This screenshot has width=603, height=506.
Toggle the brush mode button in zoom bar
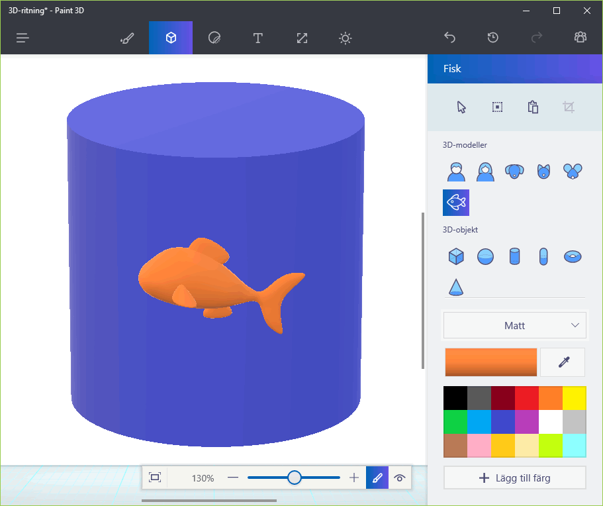click(x=377, y=478)
